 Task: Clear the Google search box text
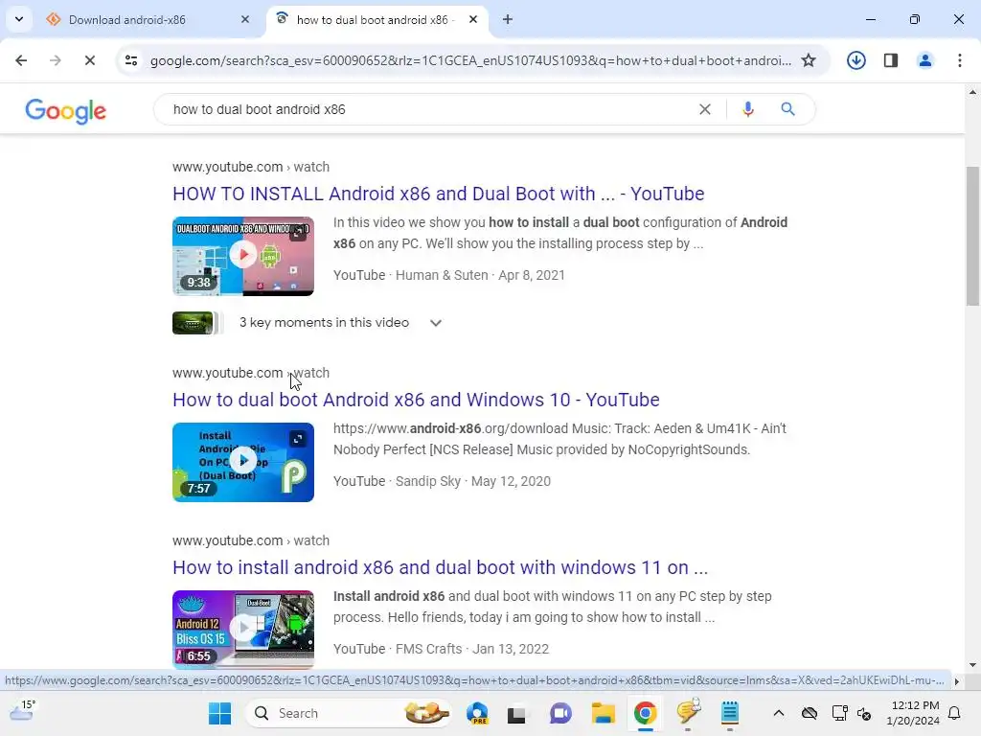coord(704,109)
